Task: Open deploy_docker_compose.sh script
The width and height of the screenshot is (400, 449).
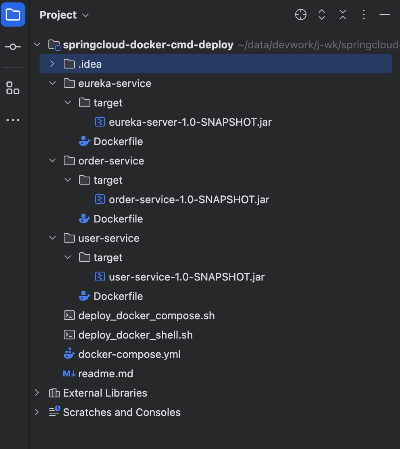Action: (x=147, y=316)
